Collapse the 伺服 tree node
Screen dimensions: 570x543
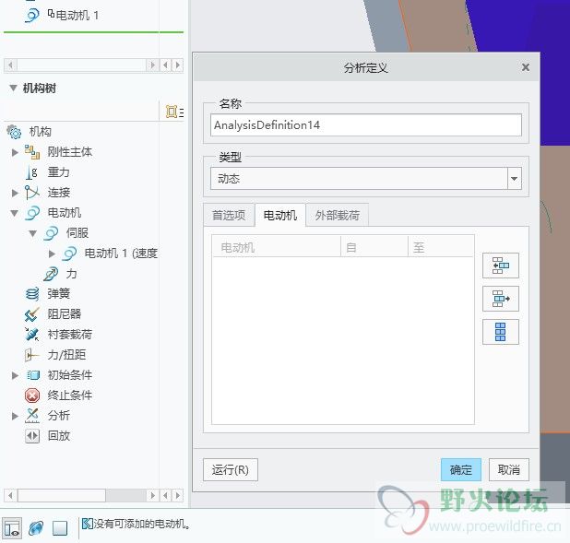[x=32, y=233]
